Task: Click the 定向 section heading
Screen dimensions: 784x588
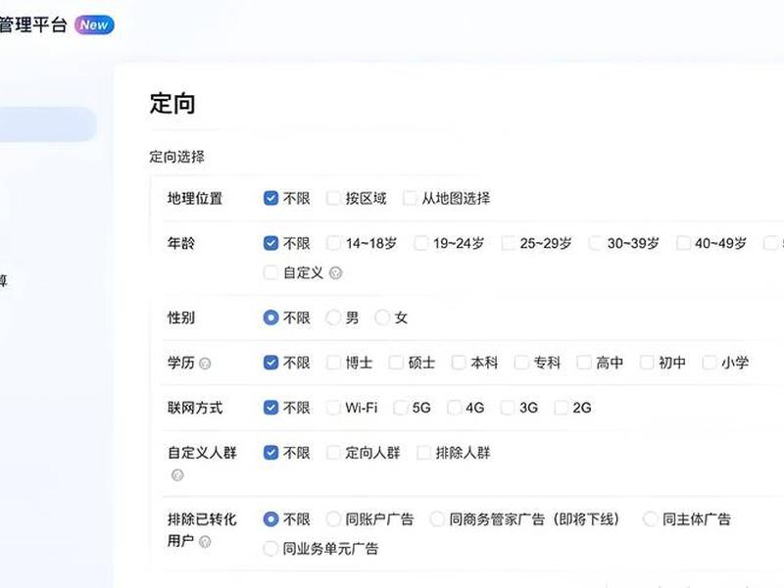Action: [x=172, y=104]
